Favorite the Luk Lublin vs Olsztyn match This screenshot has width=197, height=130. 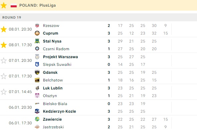tap(4, 92)
